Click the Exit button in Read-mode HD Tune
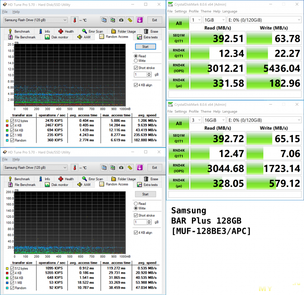This screenshot has width=304, height=295. coord(155,20)
